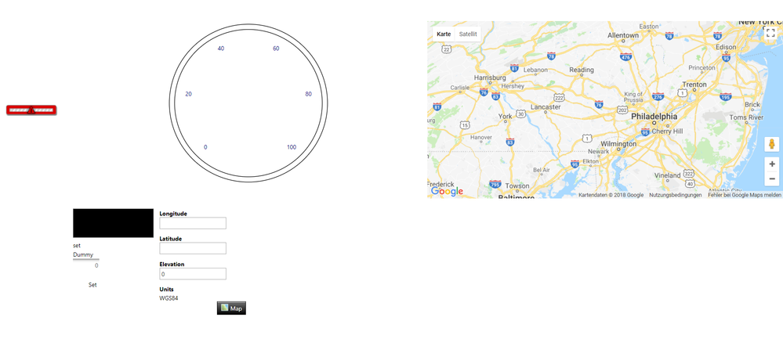Click Lancaster on the map
The height and width of the screenshot is (353, 783).
tap(546, 106)
